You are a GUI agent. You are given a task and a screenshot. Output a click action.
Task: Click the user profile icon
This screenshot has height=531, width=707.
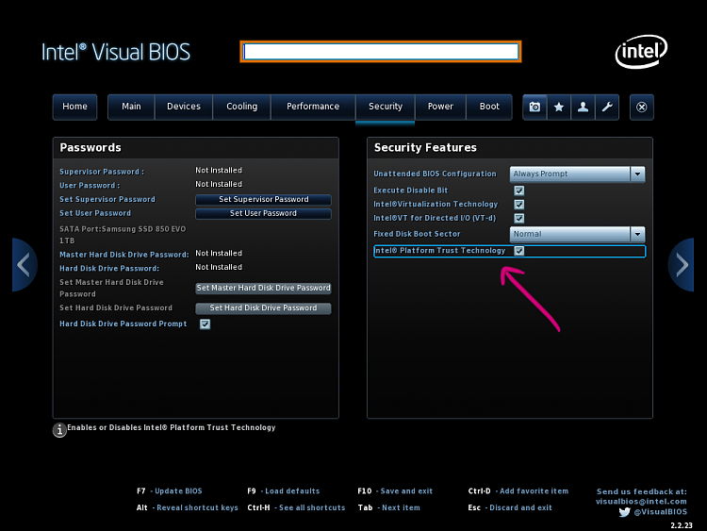[x=583, y=107]
